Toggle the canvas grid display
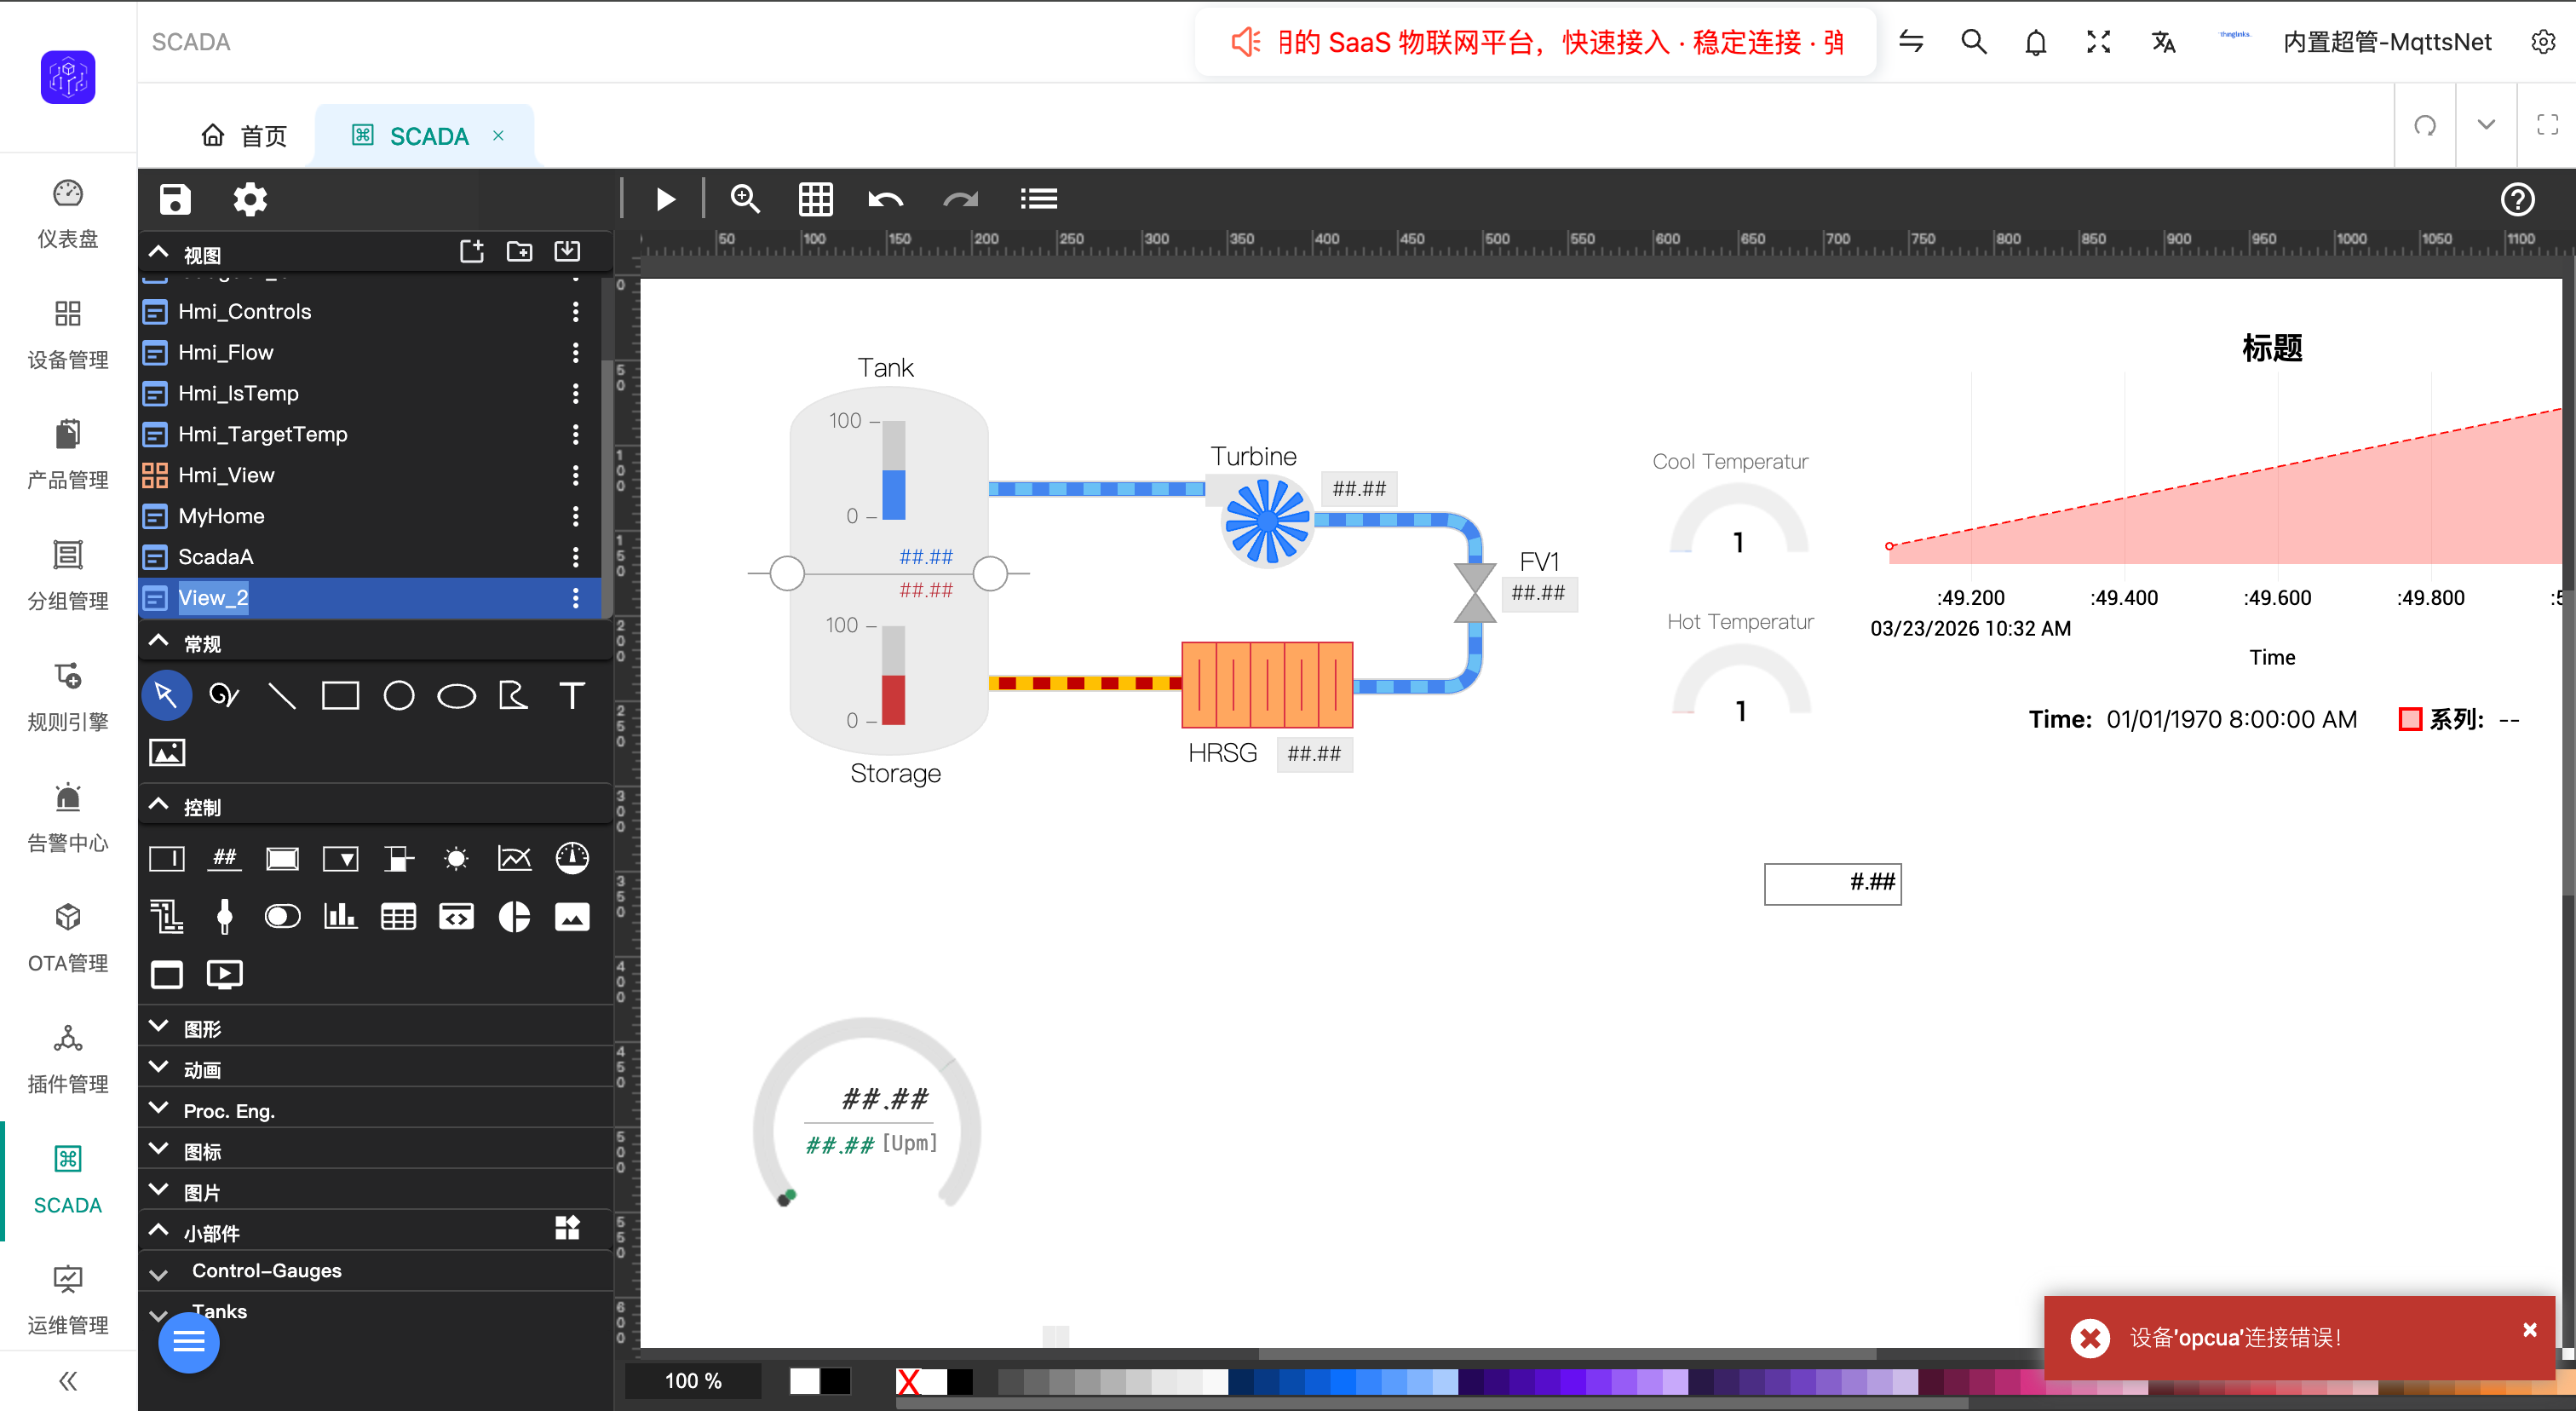 click(x=816, y=199)
